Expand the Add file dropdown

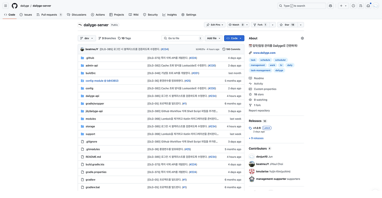tap(214, 38)
